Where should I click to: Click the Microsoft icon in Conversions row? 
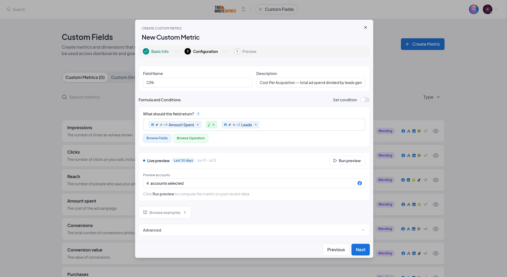419,229
